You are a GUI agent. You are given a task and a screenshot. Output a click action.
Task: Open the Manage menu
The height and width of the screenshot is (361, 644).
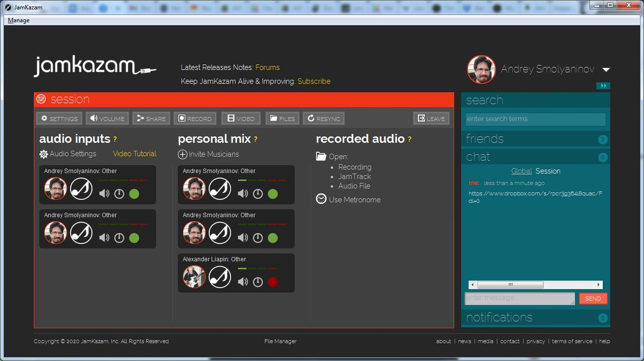coord(19,21)
